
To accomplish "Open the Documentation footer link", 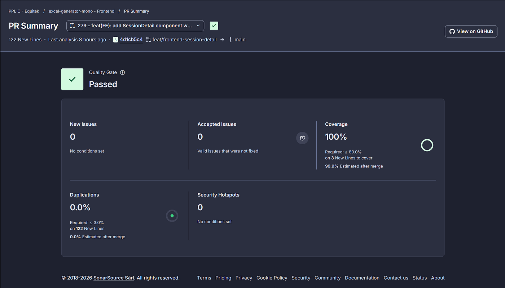I will click(362, 278).
